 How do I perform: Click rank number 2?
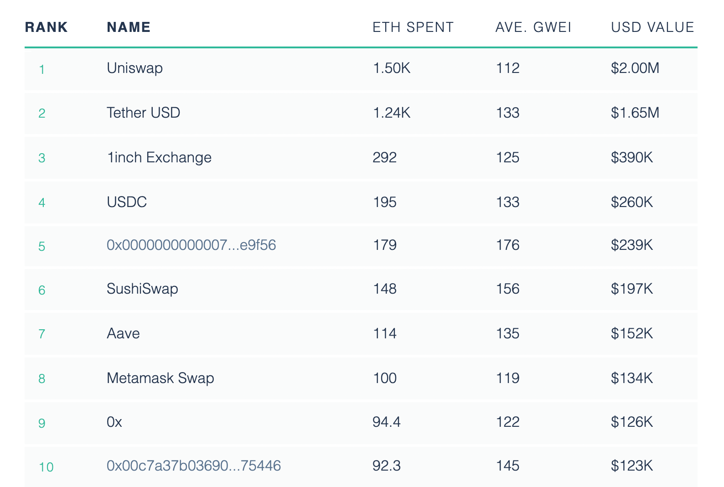point(42,113)
